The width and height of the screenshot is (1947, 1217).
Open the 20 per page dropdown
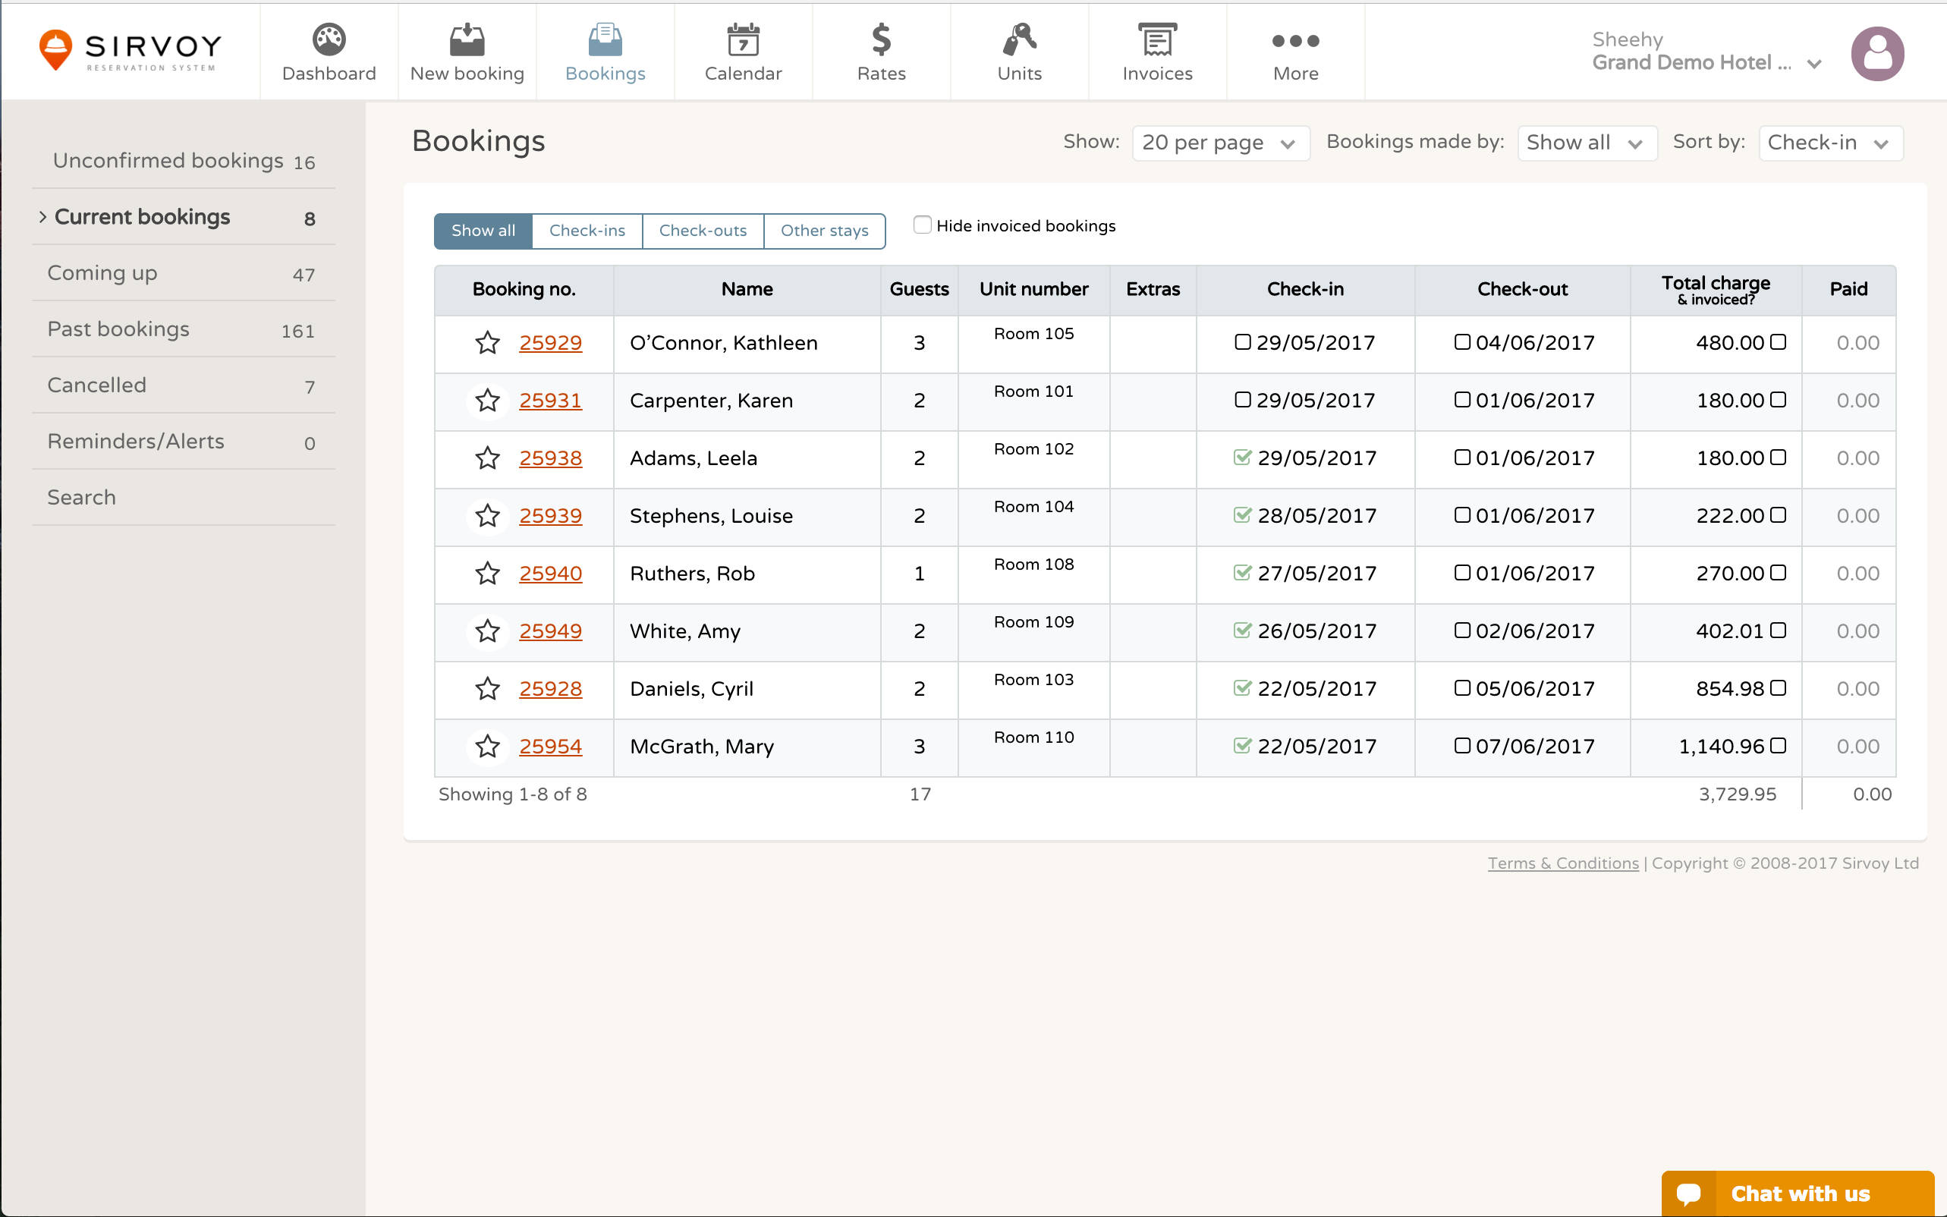[1219, 143]
